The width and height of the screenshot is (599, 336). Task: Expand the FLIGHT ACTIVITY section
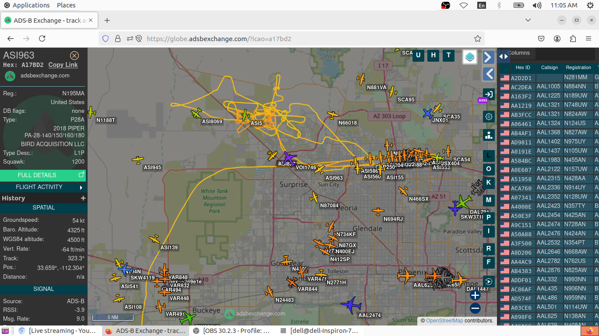click(x=43, y=187)
